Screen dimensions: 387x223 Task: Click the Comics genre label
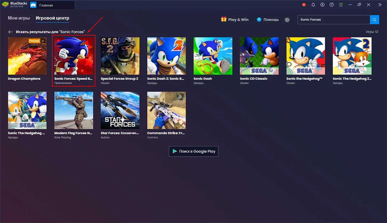pyautogui.click(x=152, y=138)
